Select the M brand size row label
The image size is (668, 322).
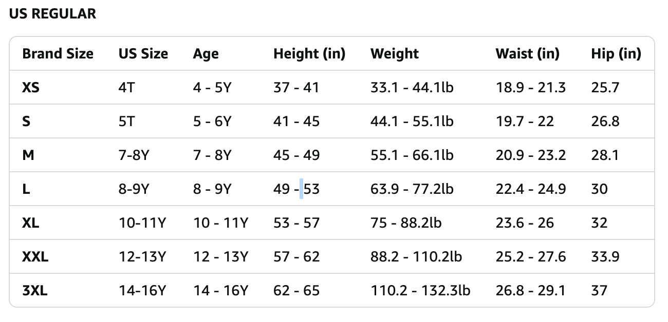[28, 155]
